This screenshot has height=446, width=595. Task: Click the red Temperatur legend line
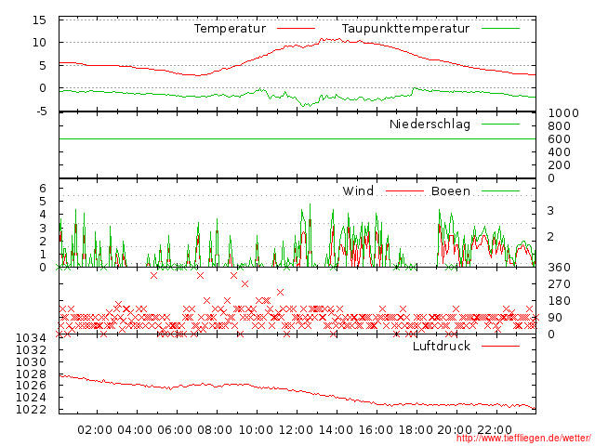(296, 29)
